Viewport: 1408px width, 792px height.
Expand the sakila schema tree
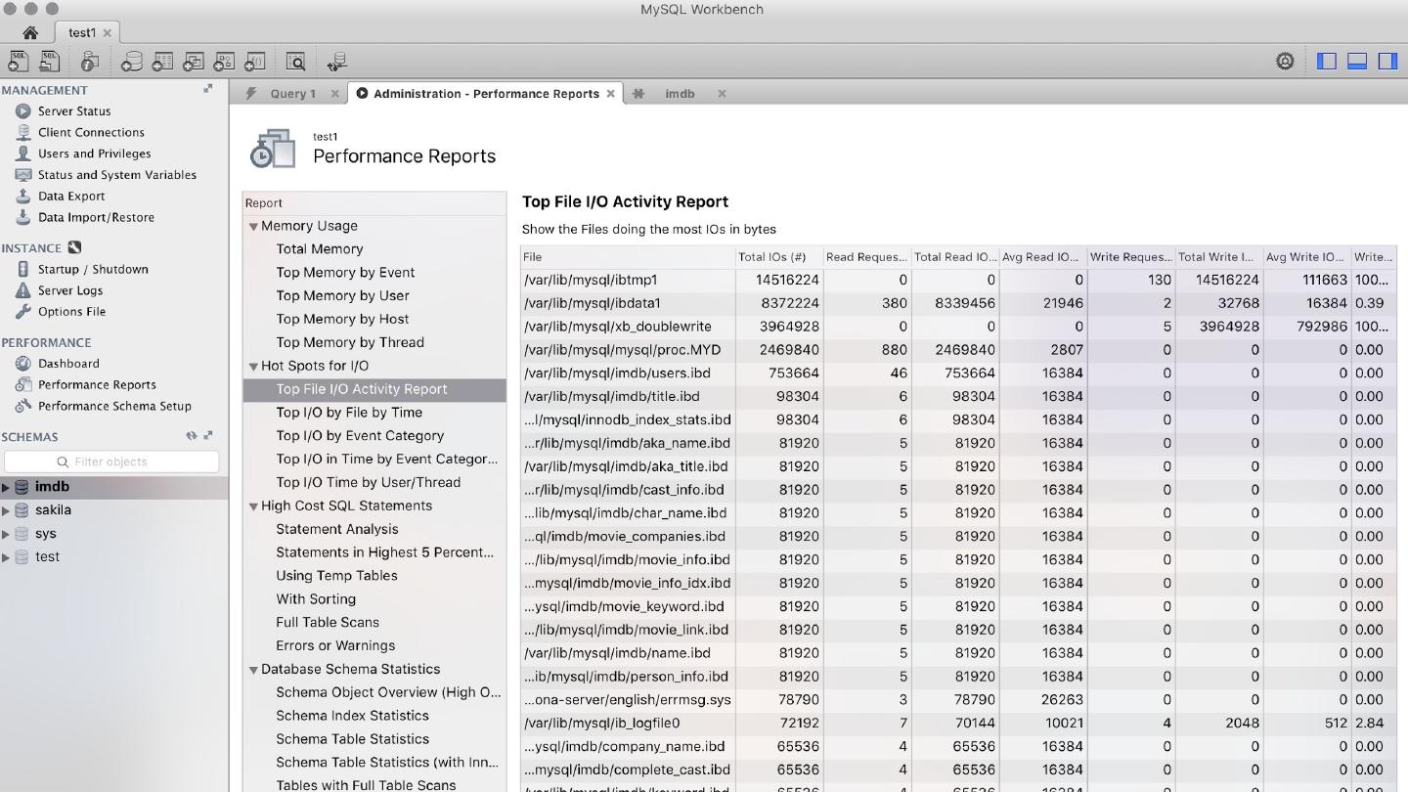[6, 510]
